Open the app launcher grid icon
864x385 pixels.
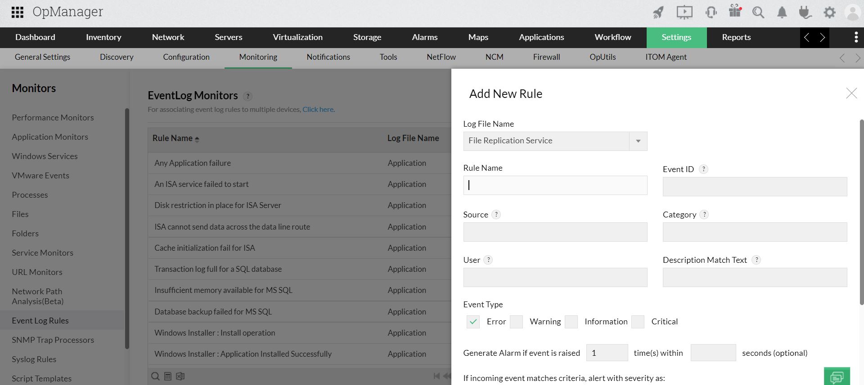coord(17,12)
